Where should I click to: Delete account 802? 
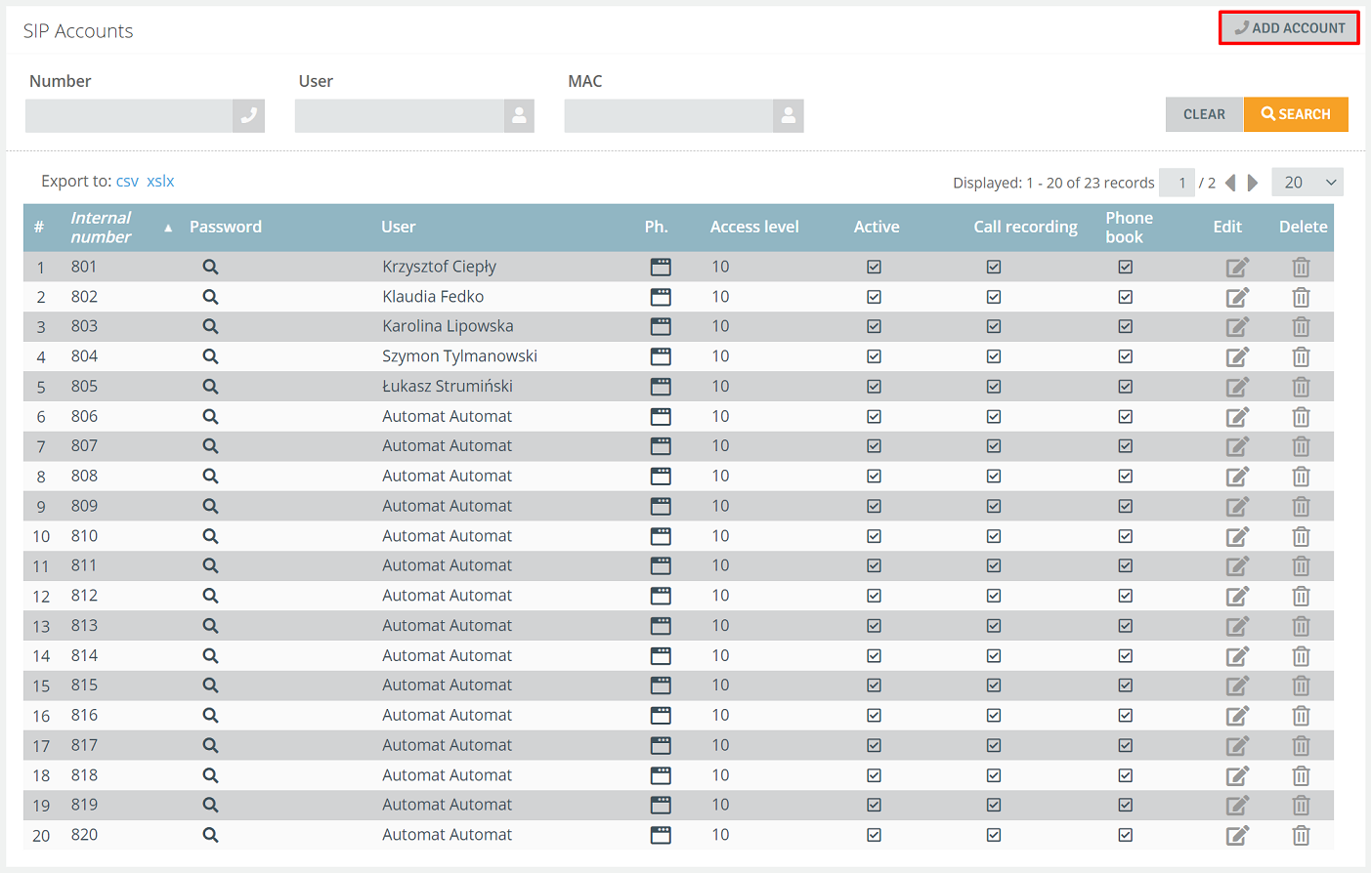click(1301, 298)
